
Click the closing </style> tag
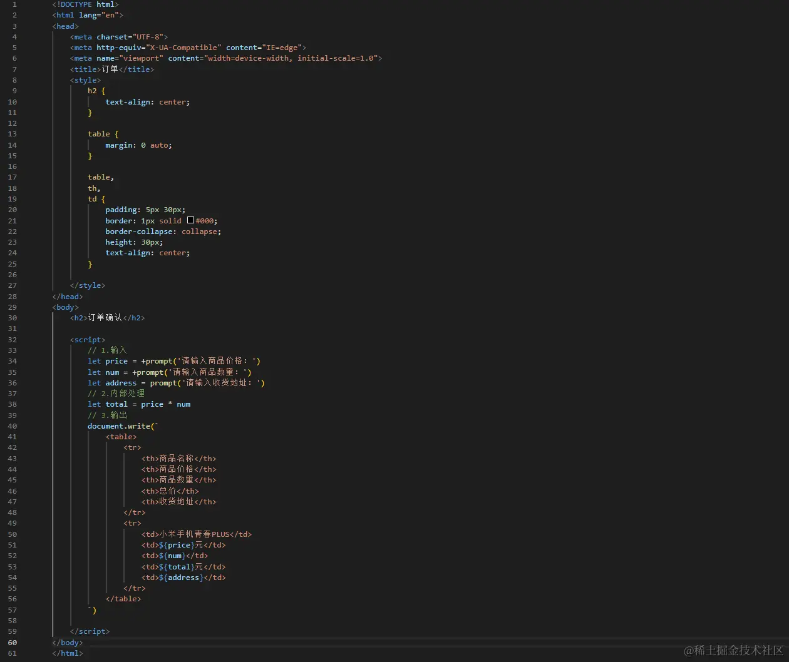click(x=88, y=285)
